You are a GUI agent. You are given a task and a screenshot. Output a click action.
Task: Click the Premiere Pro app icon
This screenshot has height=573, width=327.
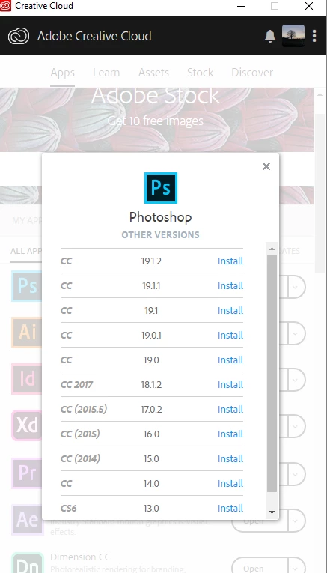point(27,473)
